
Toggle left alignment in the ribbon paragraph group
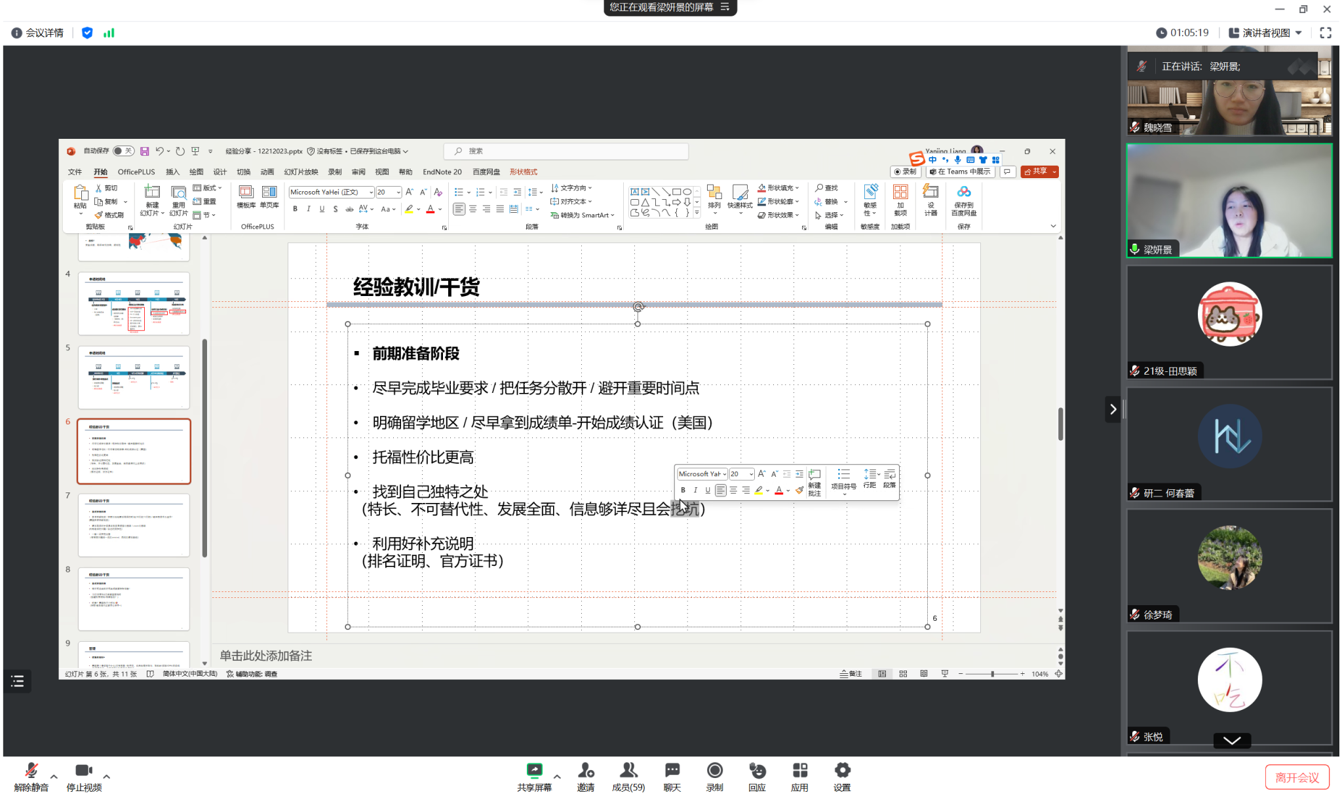pyautogui.click(x=459, y=209)
